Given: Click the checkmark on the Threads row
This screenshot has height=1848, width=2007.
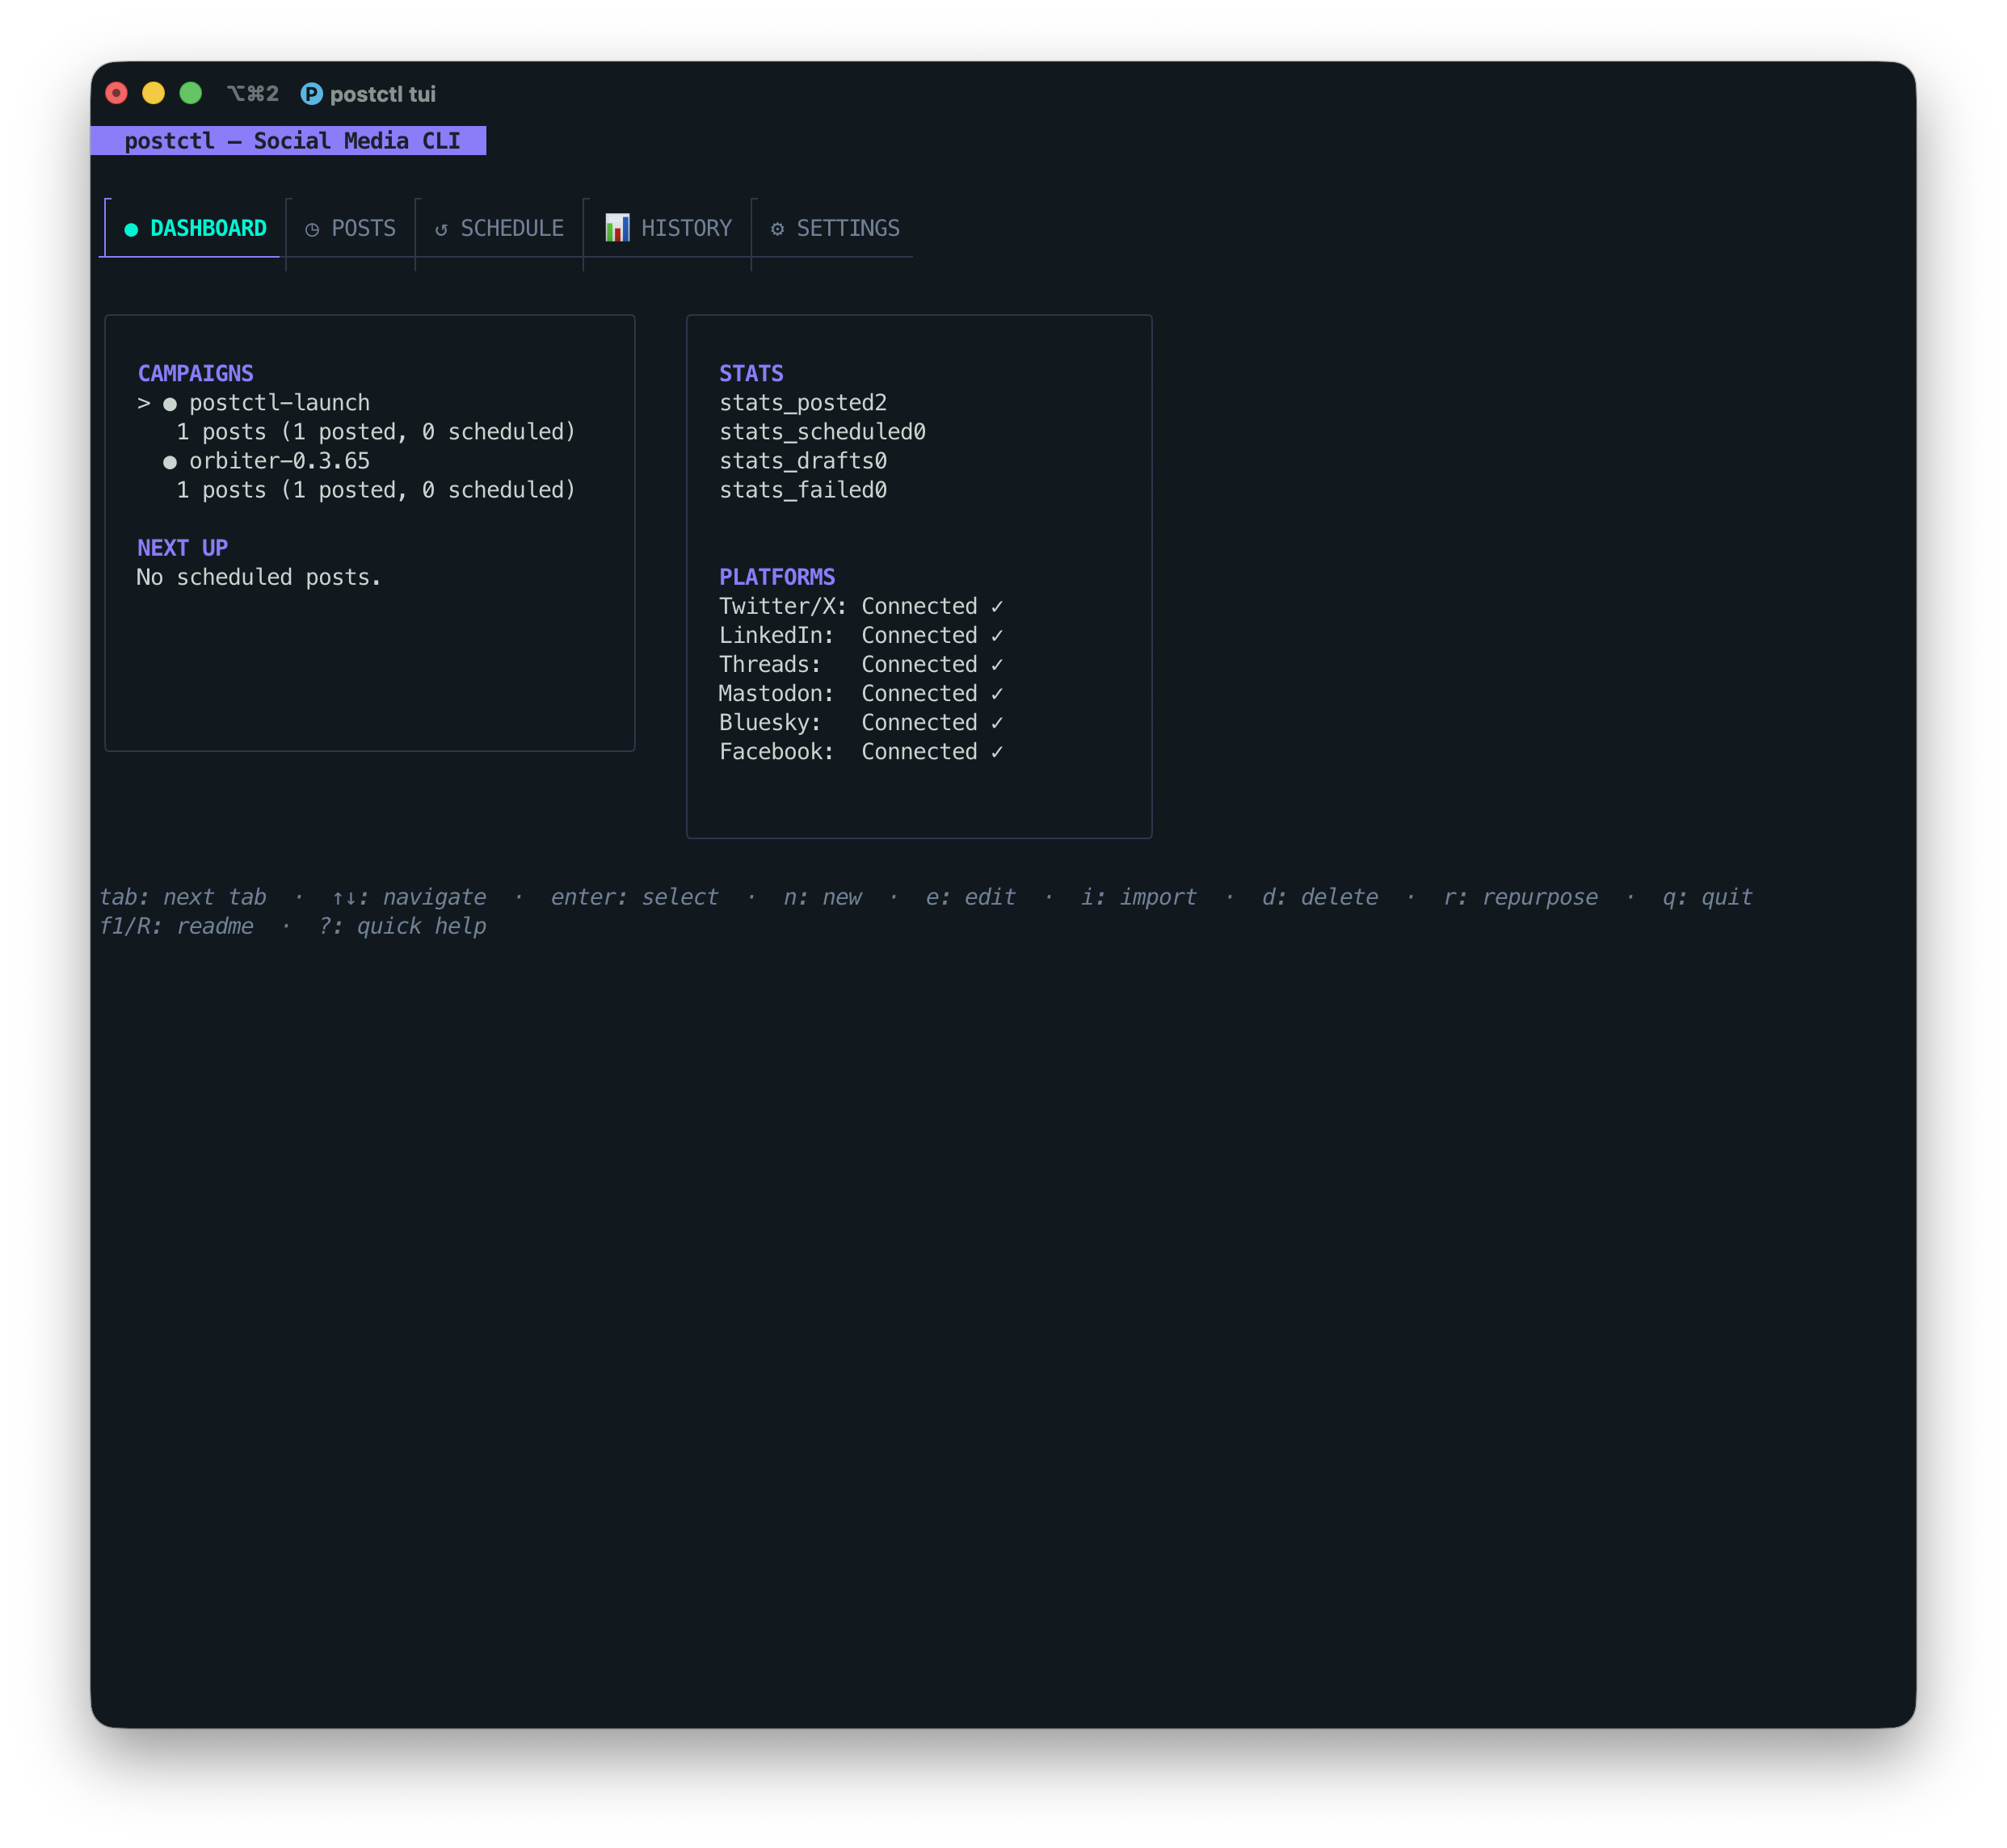Looking at the screenshot, I should (x=996, y=665).
